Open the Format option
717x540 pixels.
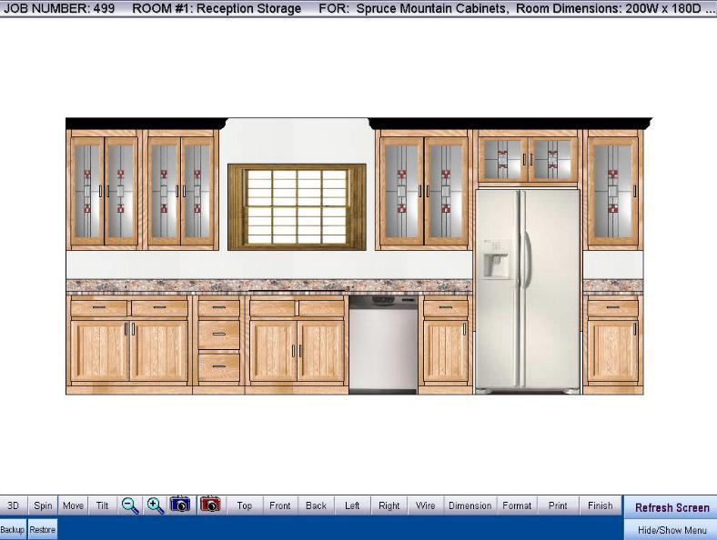pyautogui.click(x=517, y=505)
